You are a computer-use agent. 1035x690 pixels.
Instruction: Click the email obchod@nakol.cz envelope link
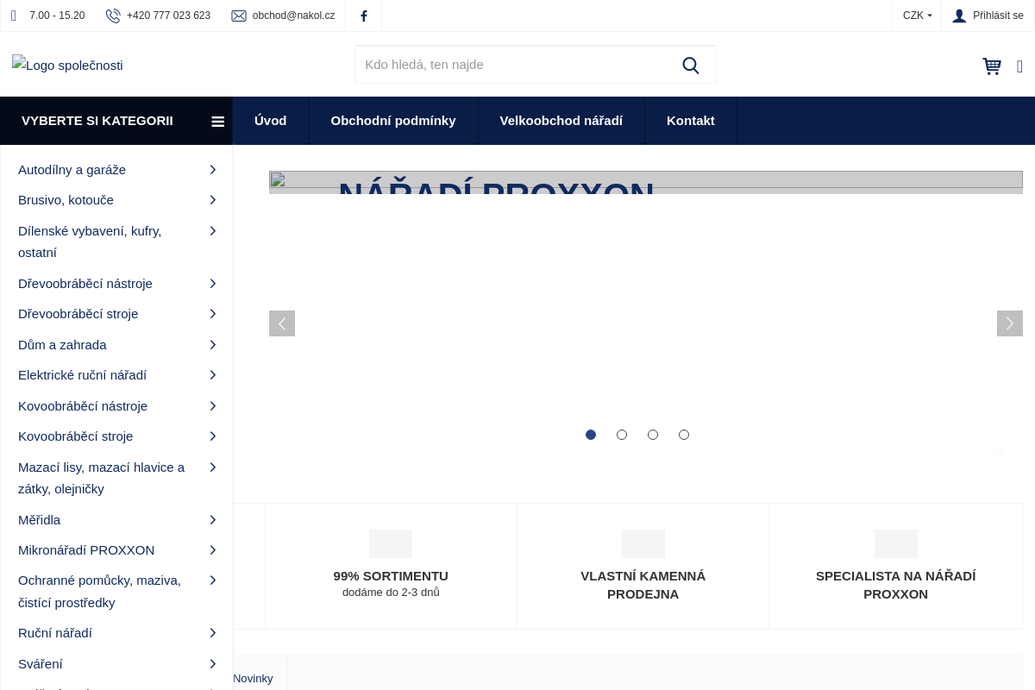point(283,16)
